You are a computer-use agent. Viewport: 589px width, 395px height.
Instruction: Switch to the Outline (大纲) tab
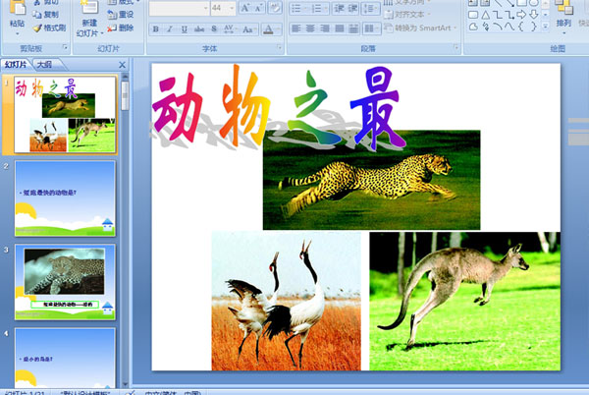[x=45, y=65]
